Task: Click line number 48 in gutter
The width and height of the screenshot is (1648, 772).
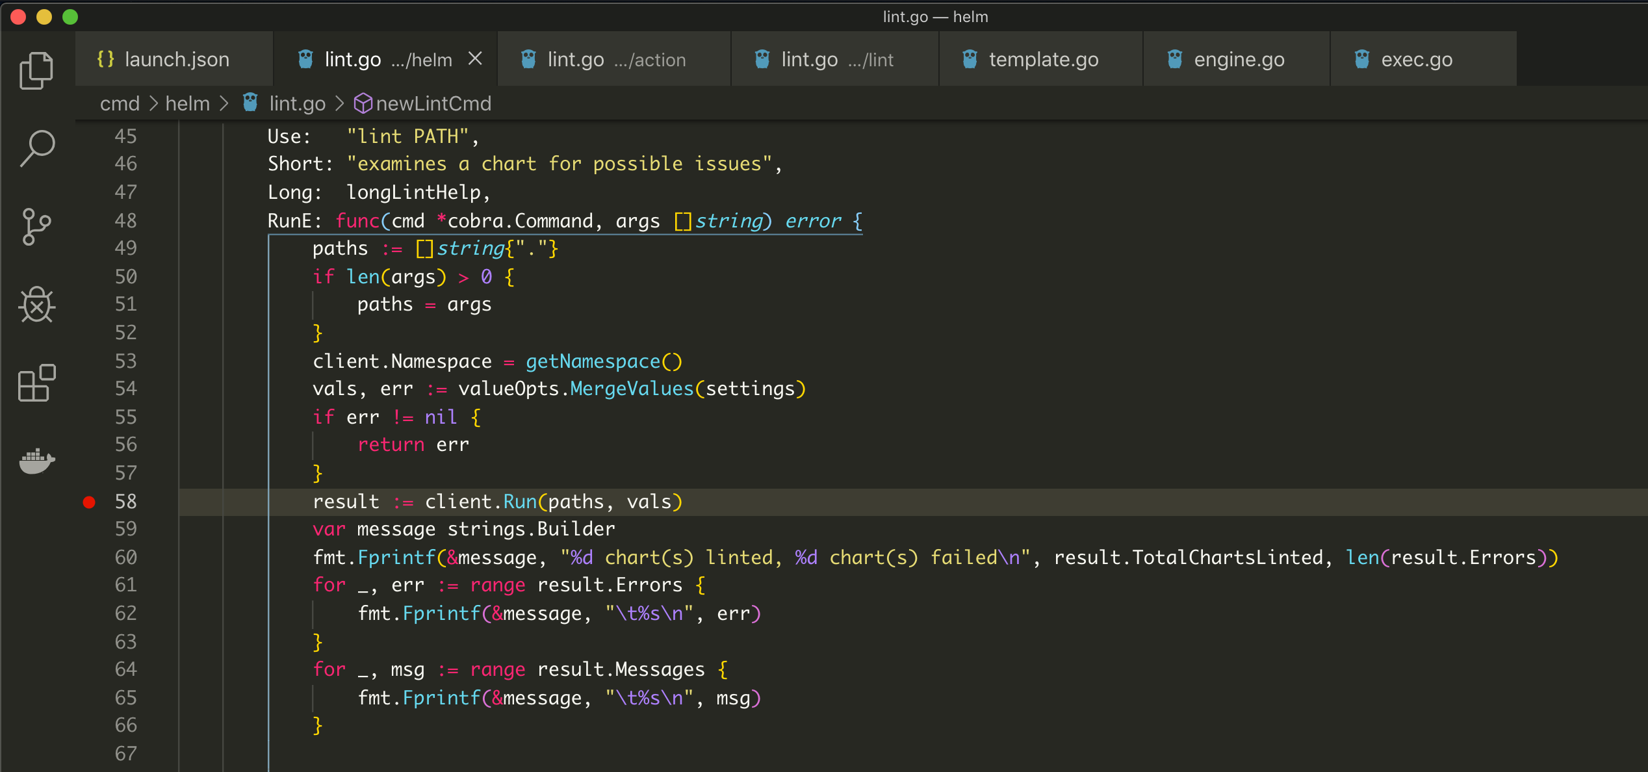Action: coord(126,220)
